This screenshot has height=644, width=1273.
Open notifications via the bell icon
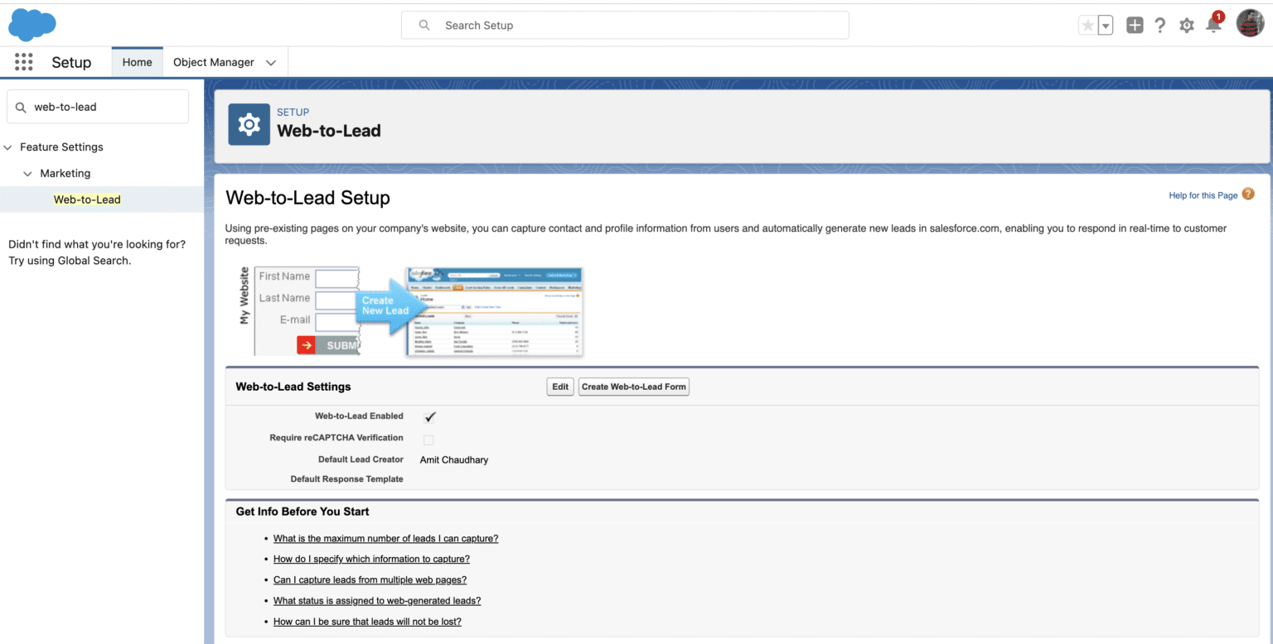tap(1213, 25)
